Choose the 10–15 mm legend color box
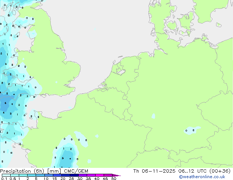 click(x=49, y=175)
